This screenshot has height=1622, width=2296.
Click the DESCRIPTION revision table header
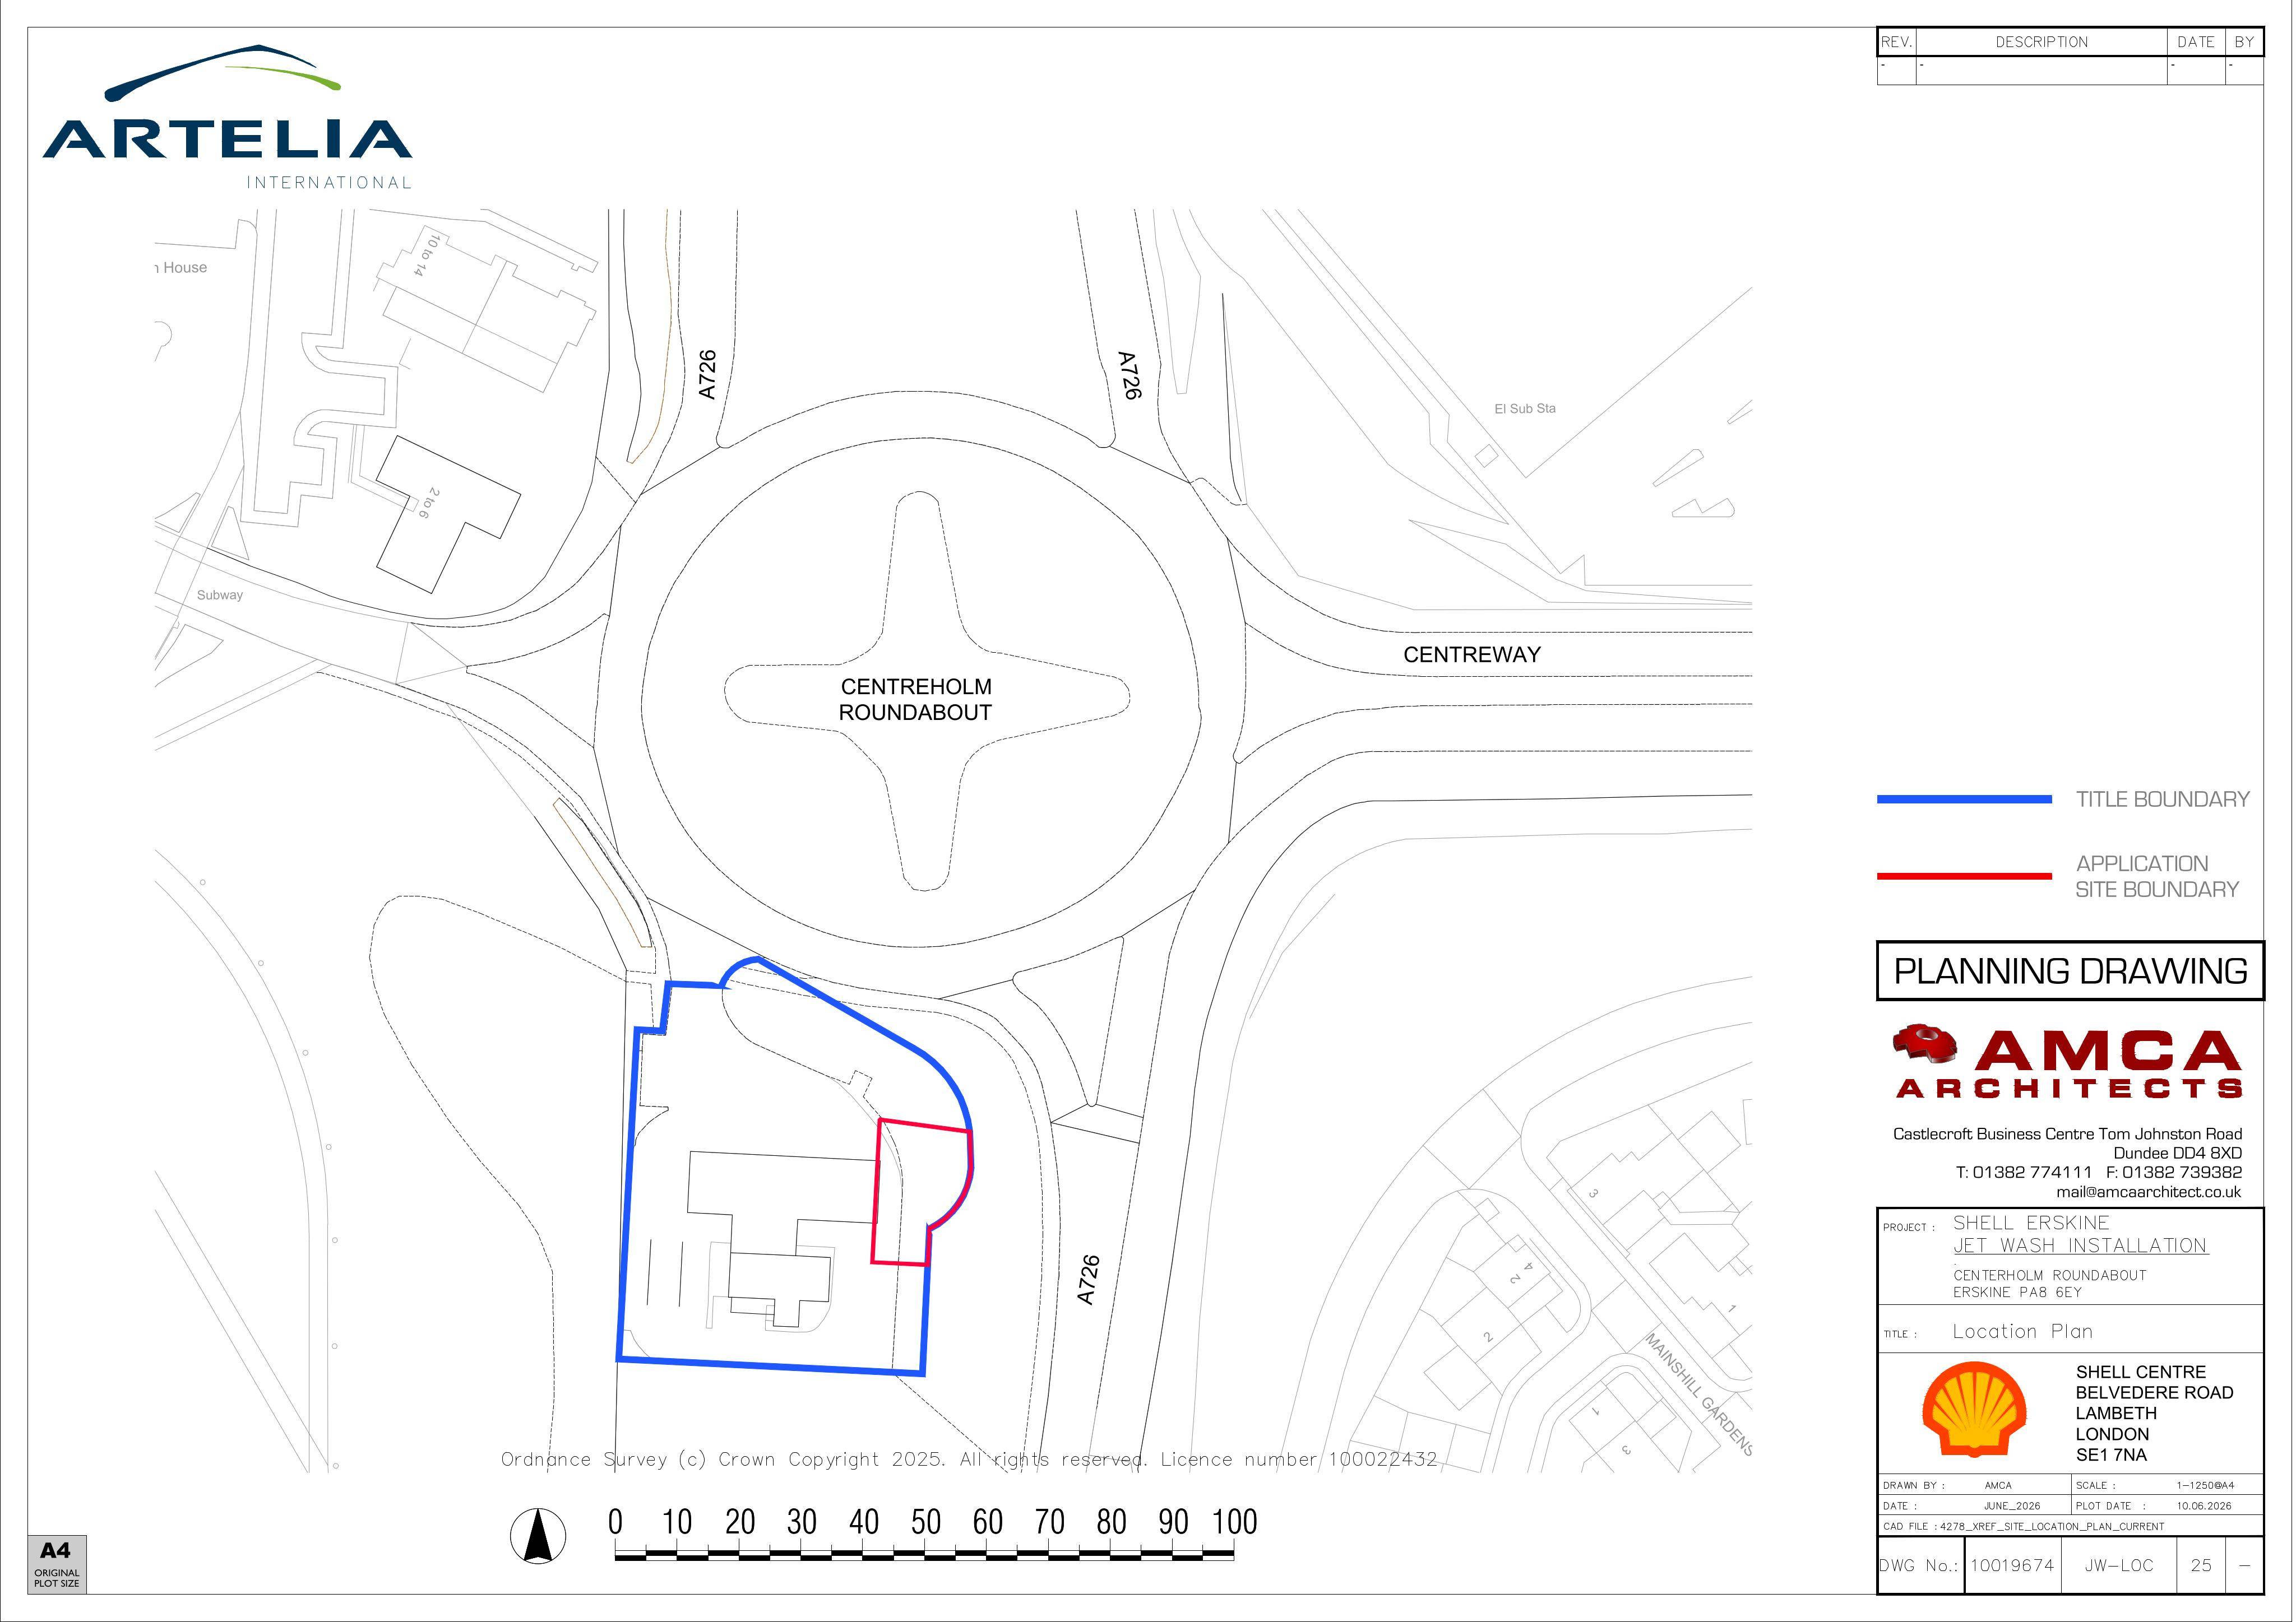(2041, 42)
